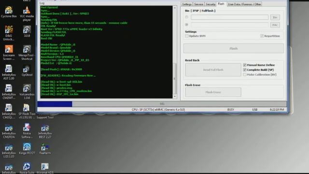This screenshot has width=309, height=174.
Task: Switch to the Service tab
Action: click(x=198, y=4)
